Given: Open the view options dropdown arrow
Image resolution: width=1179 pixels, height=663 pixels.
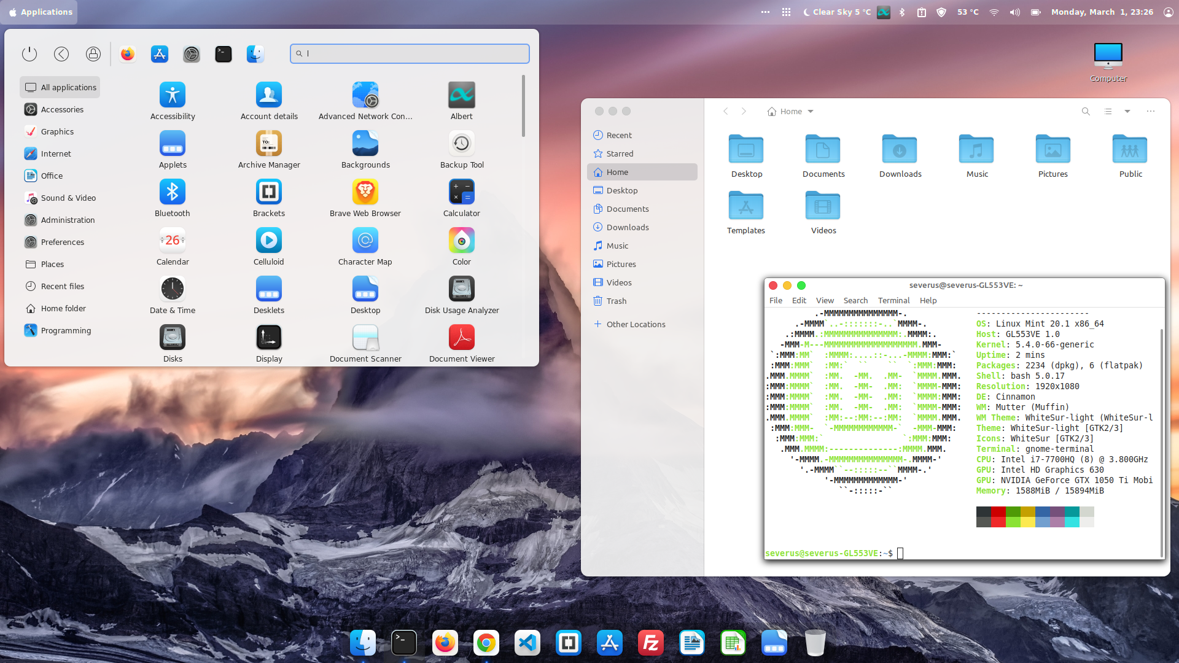Looking at the screenshot, I should click(1127, 111).
